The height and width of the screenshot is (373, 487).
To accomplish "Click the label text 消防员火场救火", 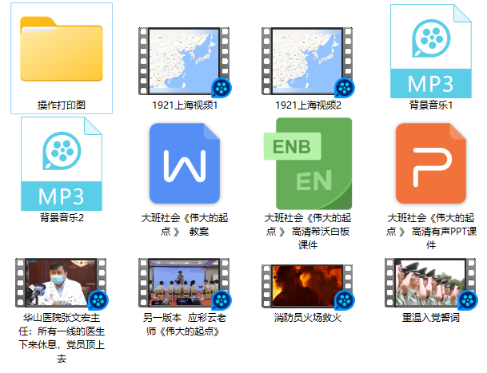I will (x=308, y=318).
